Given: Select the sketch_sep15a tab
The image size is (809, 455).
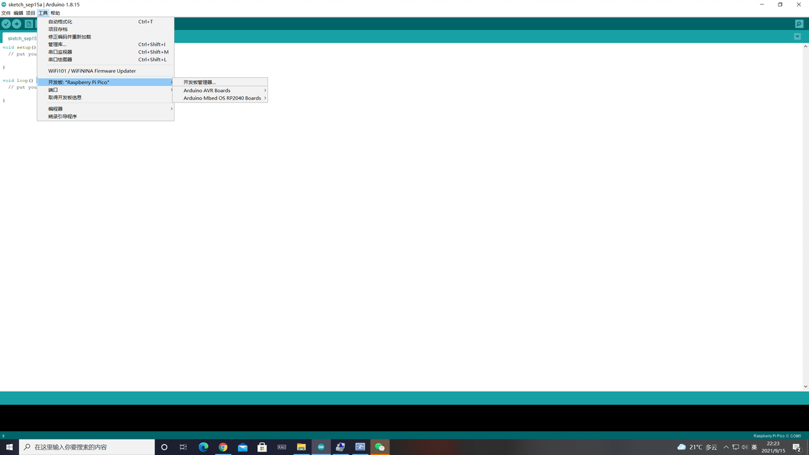Looking at the screenshot, I should coord(20,38).
